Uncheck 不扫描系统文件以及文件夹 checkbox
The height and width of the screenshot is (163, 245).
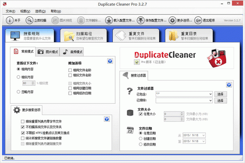coord(22,127)
